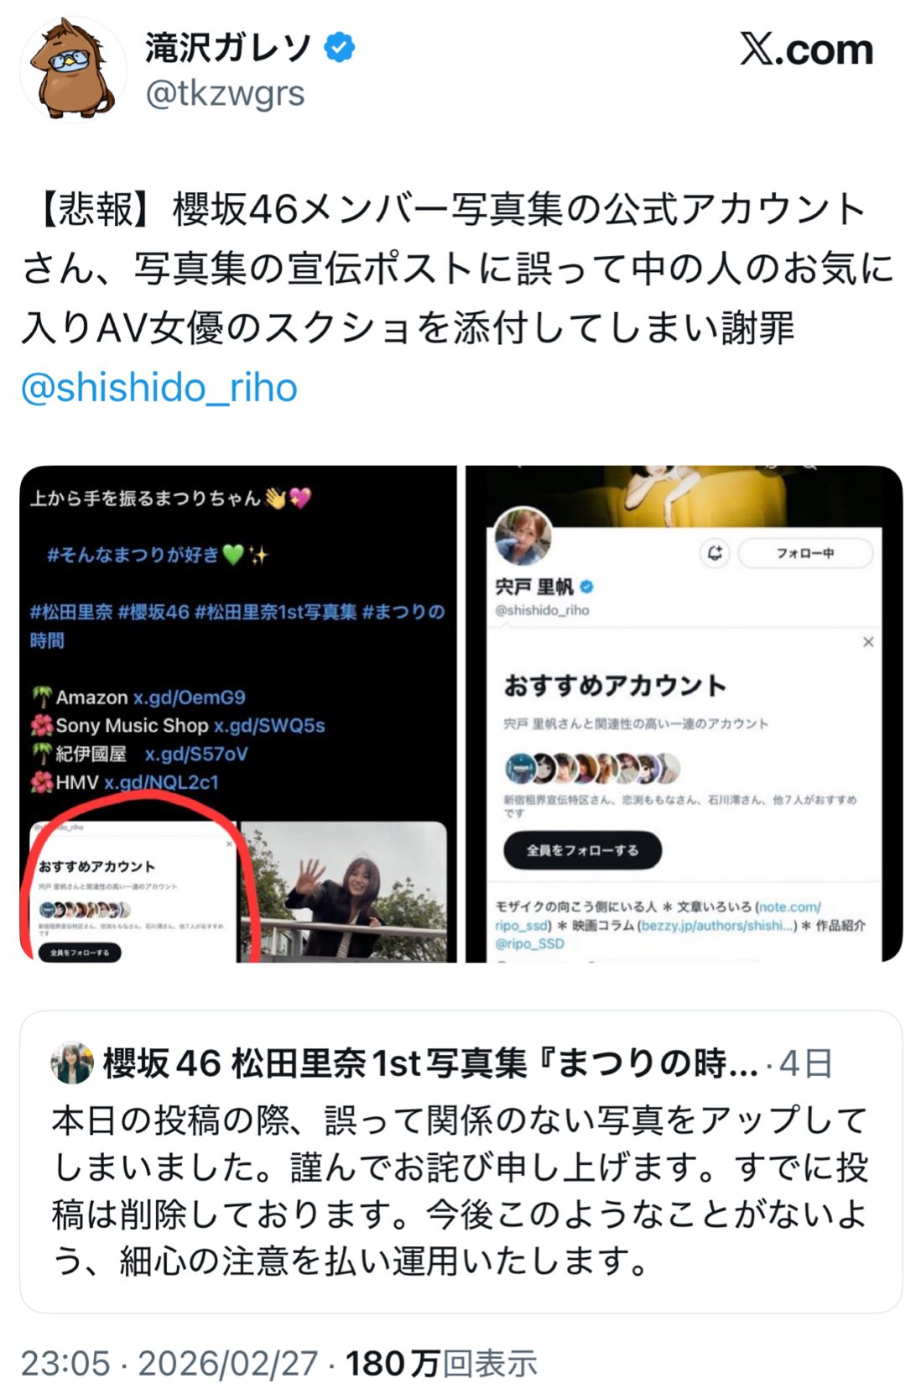
Task: Open the X.com logo
Action: (806, 50)
